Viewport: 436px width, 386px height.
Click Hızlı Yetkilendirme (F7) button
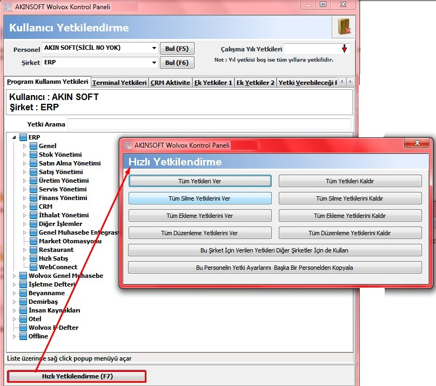(77, 376)
